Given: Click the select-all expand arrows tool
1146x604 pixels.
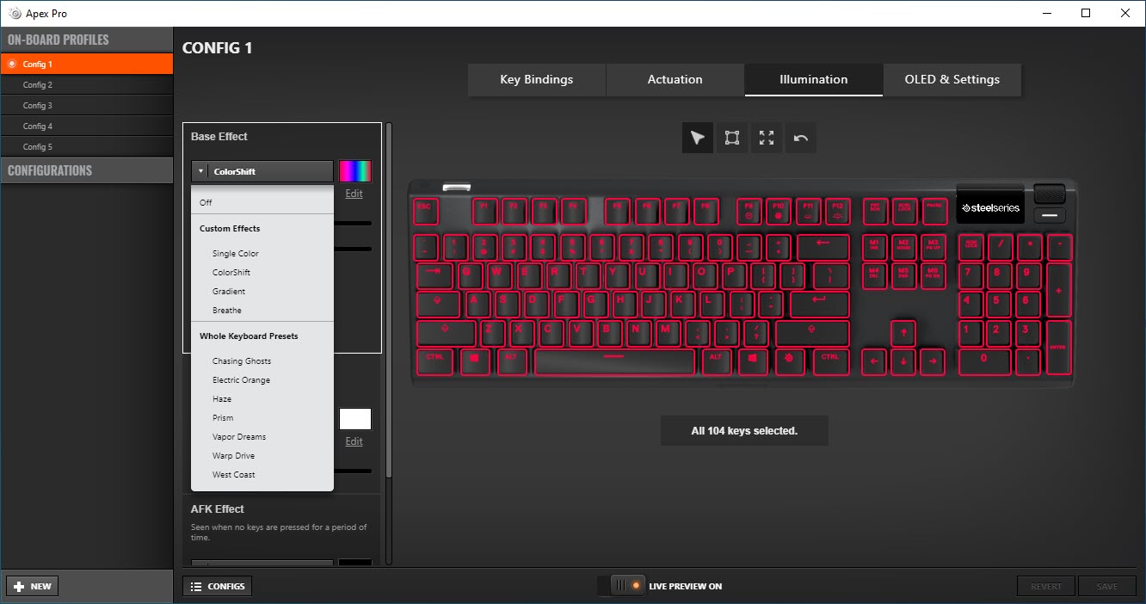Looking at the screenshot, I should pyautogui.click(x=767, y=138).
